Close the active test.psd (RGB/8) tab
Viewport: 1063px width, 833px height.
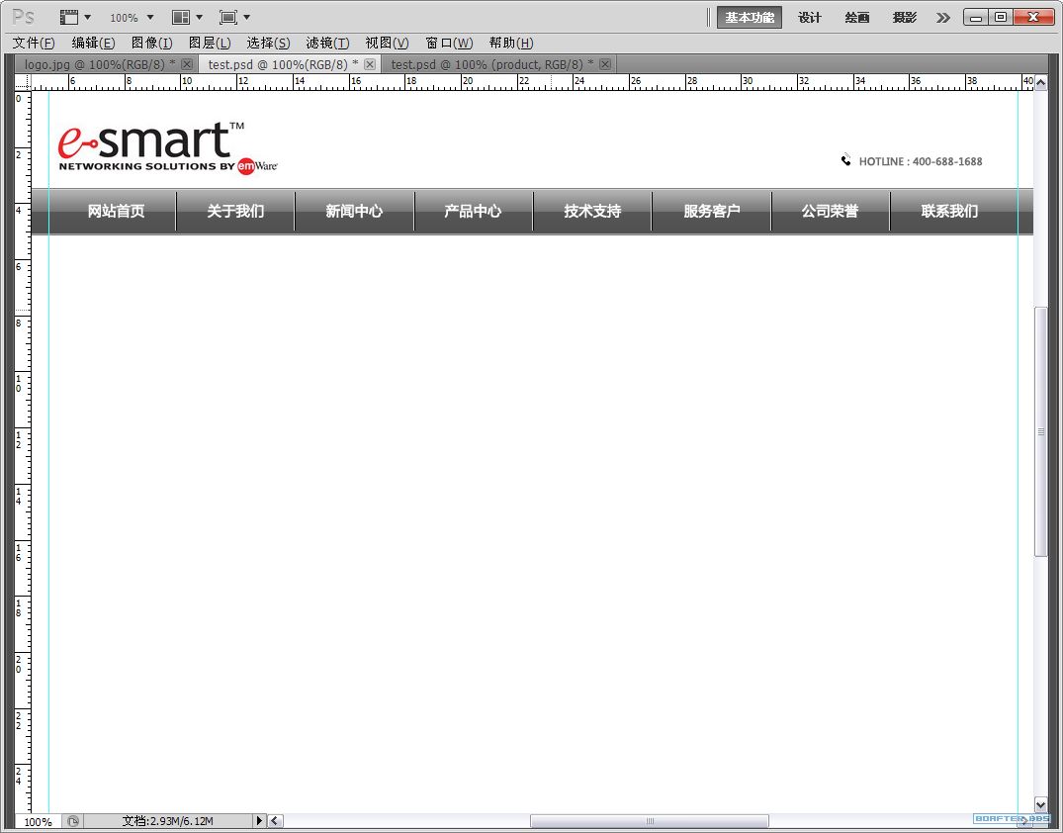click(x=370, y=64)
